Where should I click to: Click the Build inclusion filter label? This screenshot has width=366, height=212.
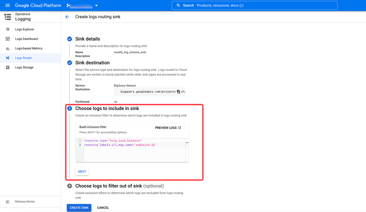(x=93, y=127)
